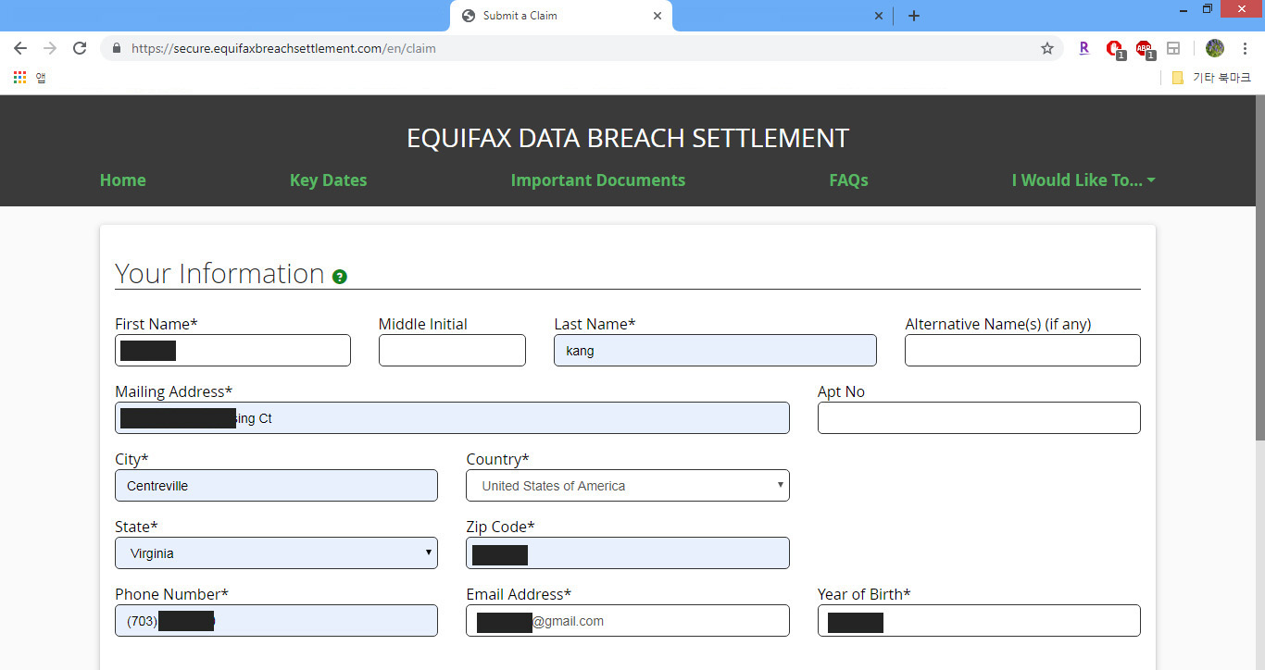
Task: Open the Chrome profile avatar
Action: click(x=1215, y=48)
